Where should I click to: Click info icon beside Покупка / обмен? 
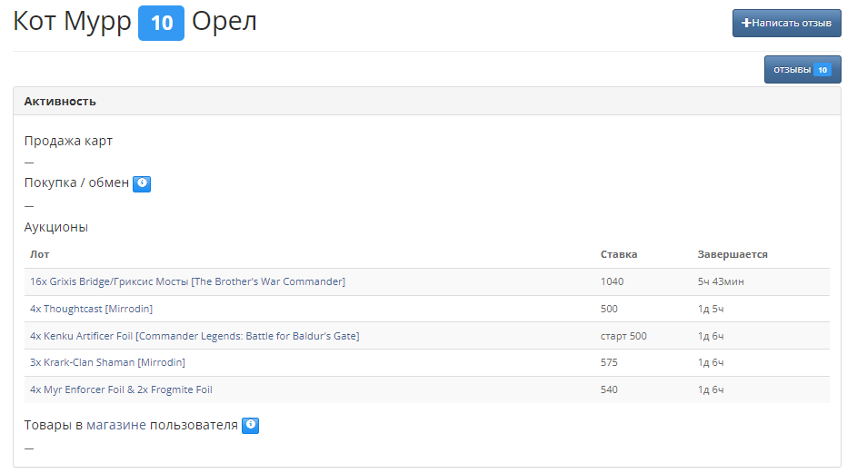[x=142, y=183]
